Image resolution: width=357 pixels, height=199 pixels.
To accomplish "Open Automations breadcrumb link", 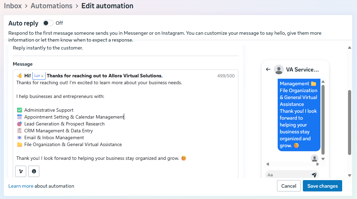I will pyautogui.click(x=51, y=6).
